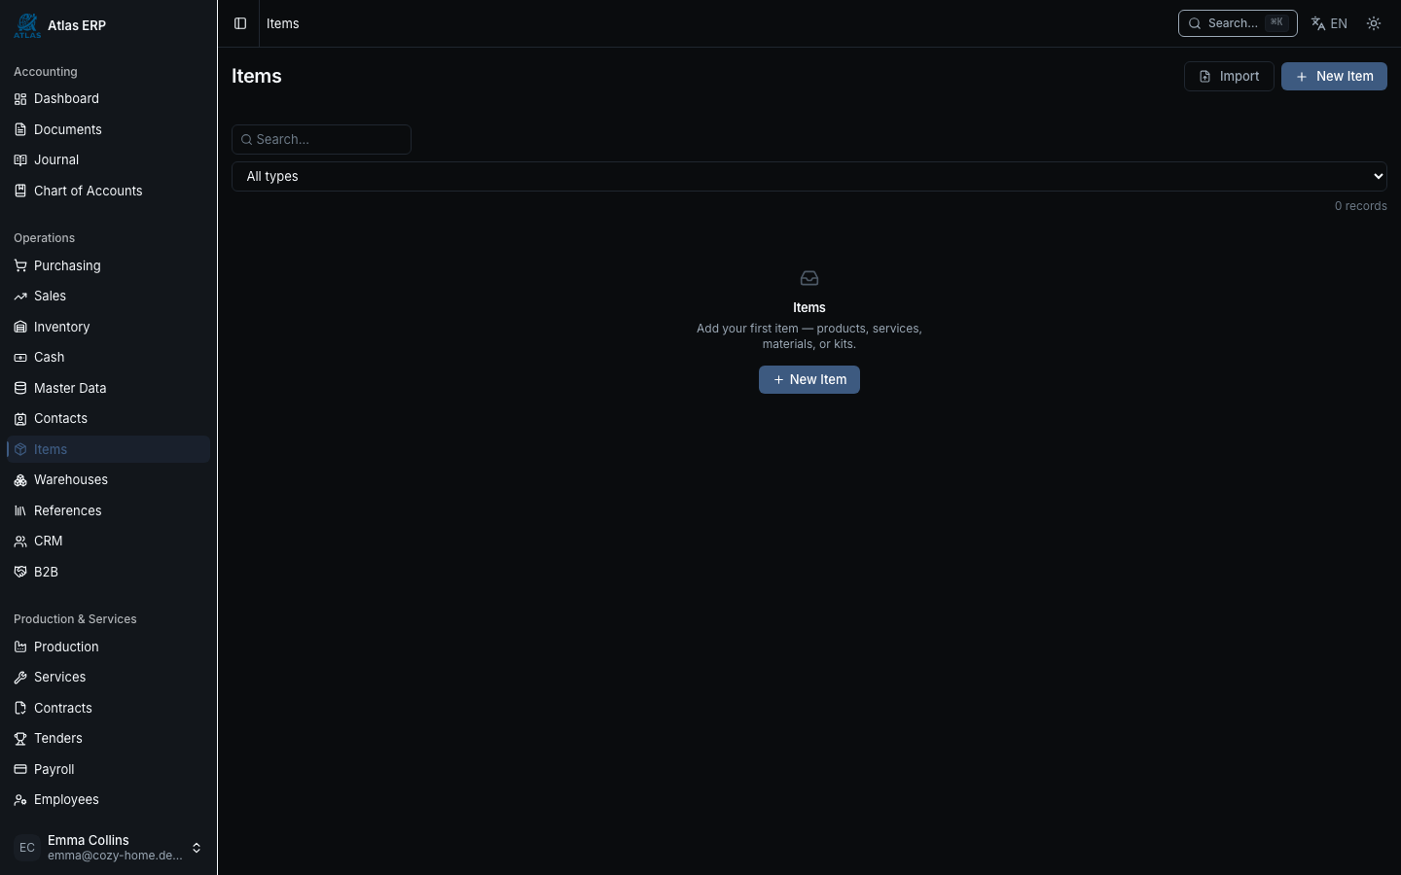Open the Emma Collins account menu

click(108, 848)
